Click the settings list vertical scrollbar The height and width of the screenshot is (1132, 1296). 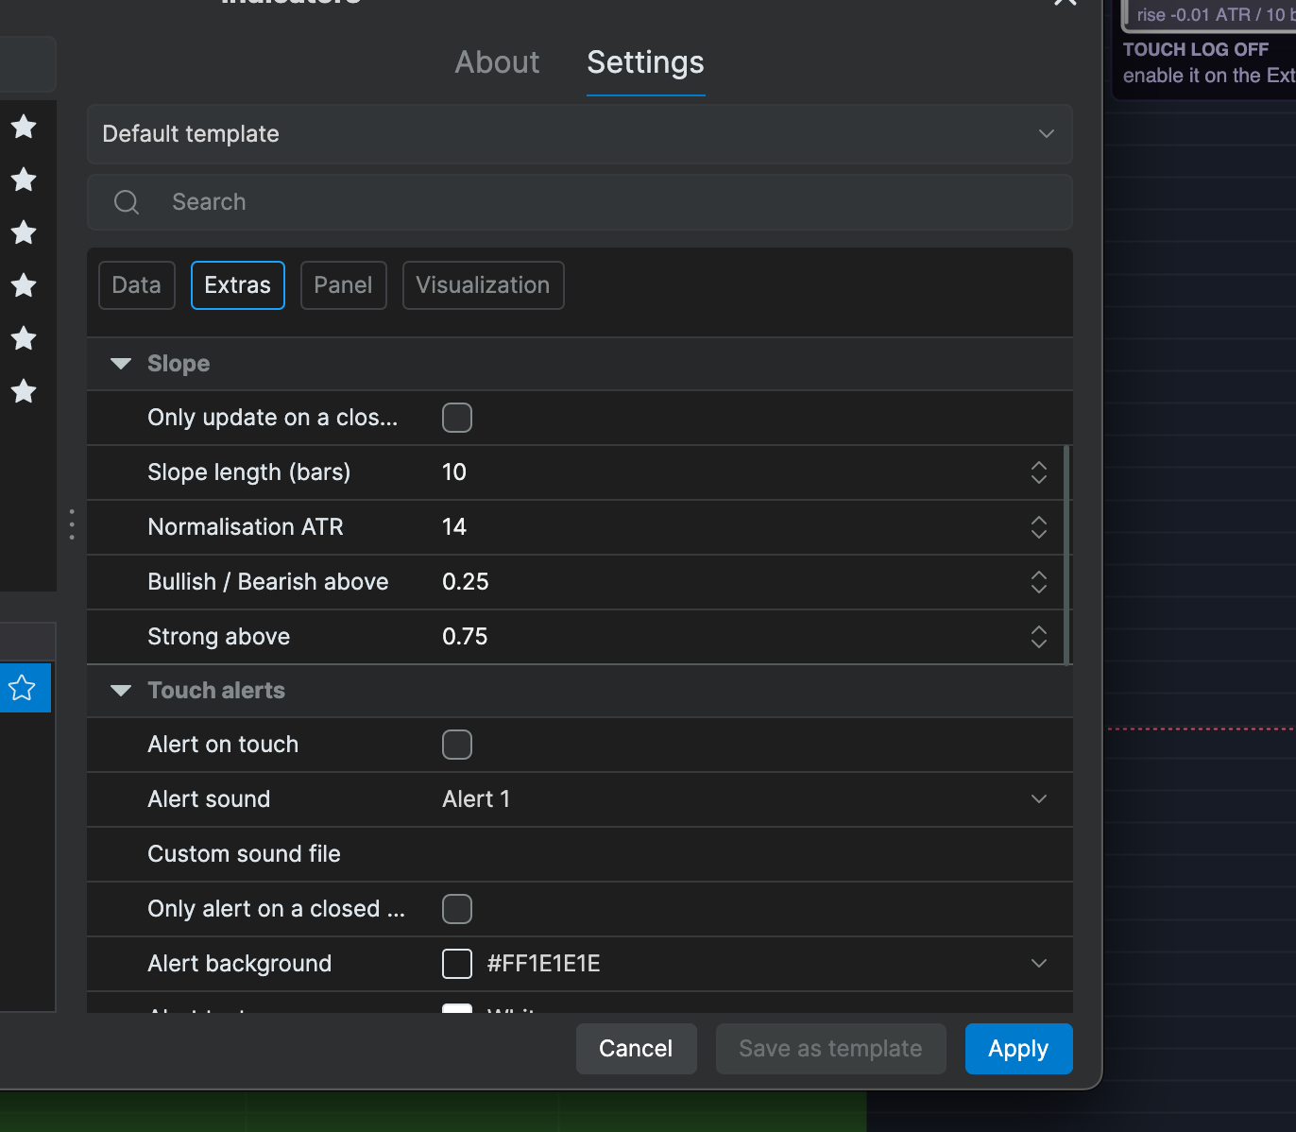point(1067,556)
